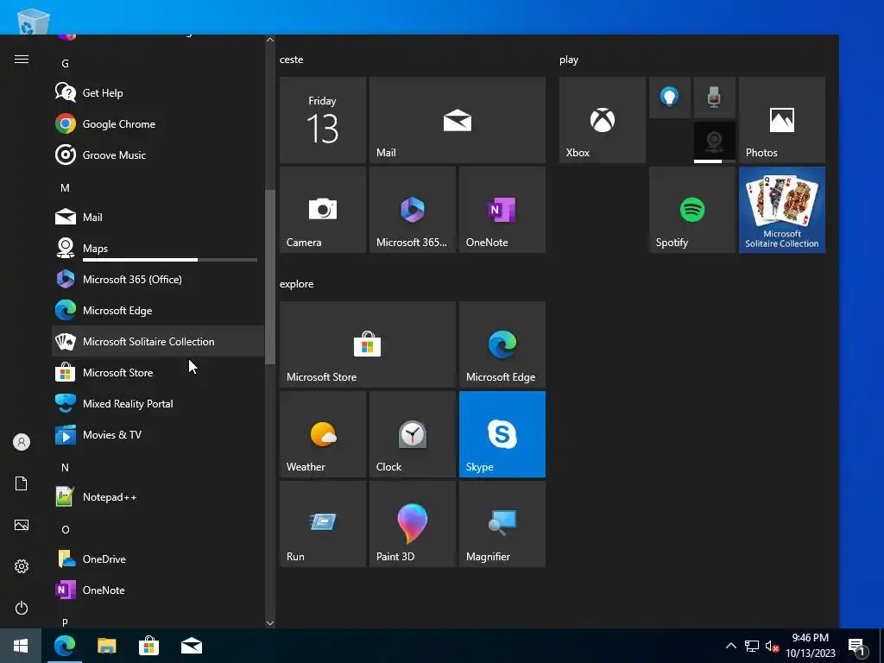Screen dimensions: 884x663
Task: Launch Mixed Reality Portal
Action: pyautogui.click(x=158, y=403)
